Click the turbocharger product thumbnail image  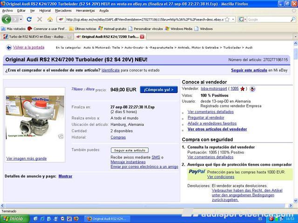pyautogui.click(x=35, y=117)
